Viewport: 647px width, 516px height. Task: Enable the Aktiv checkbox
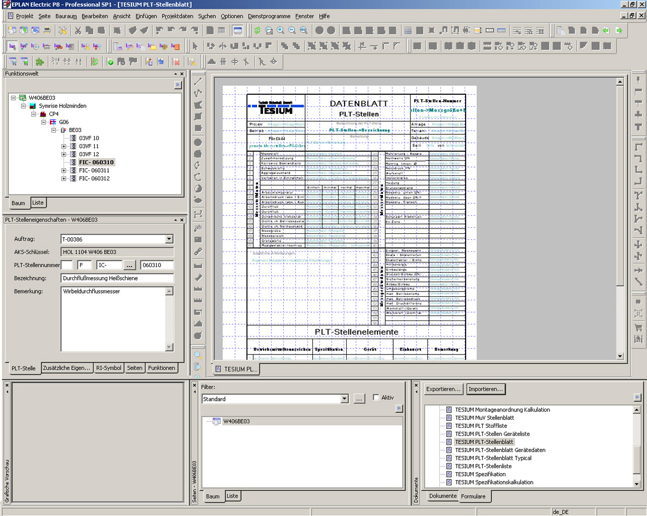pyautogui.click(x=376, y=397)
